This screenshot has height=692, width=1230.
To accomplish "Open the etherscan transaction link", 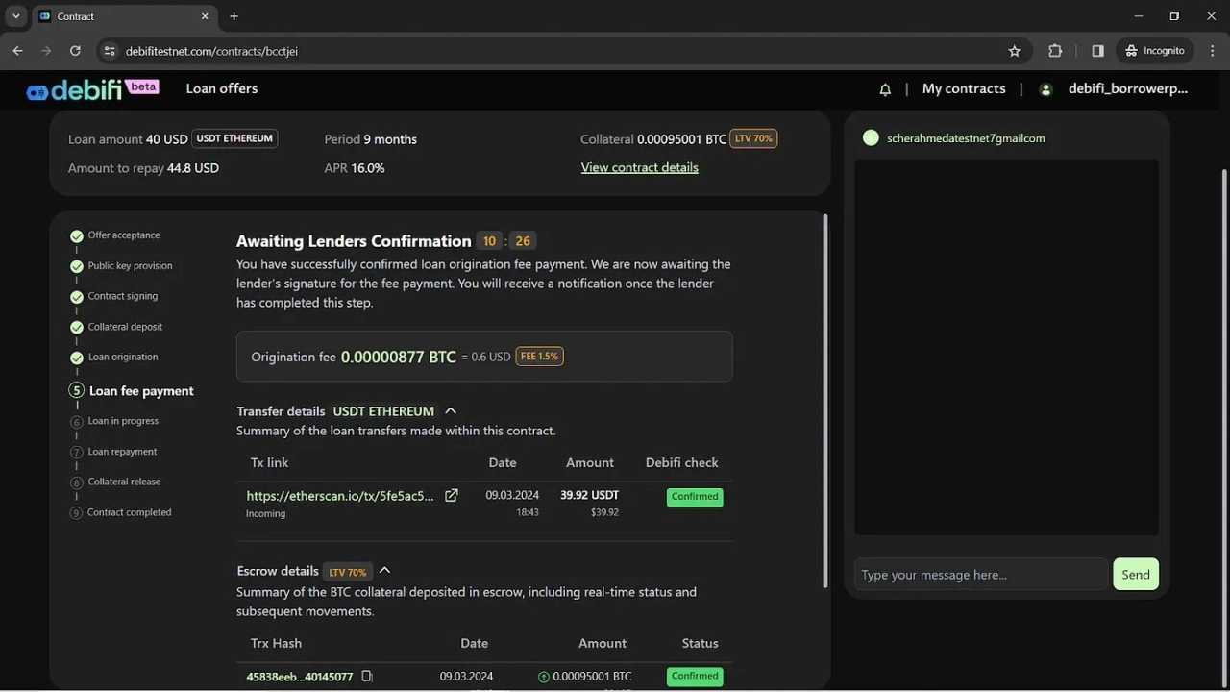I will [x=340, y=496].
